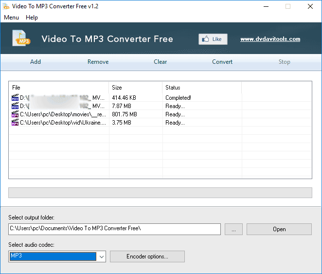
Task: Click the Size column header
Action: pos(136,88)
